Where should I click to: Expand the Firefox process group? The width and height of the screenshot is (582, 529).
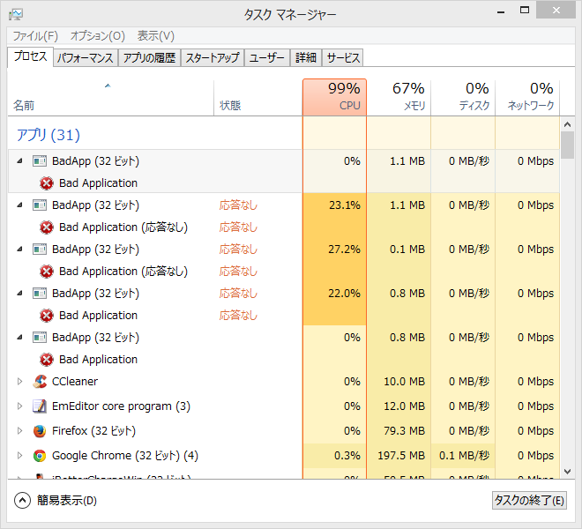[x=19, y=431]
